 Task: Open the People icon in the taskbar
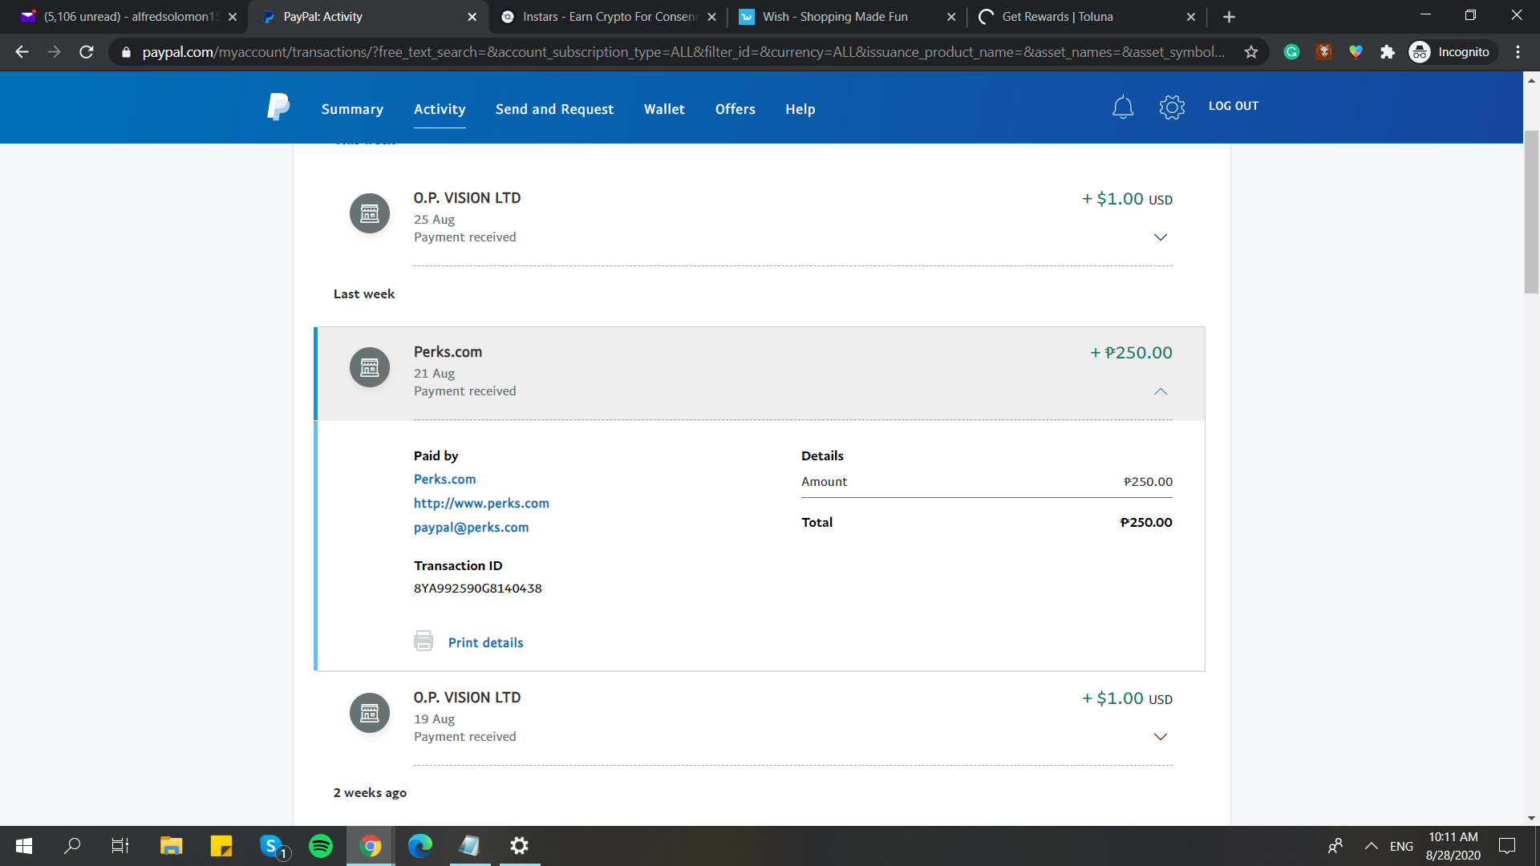(1335, 846)
